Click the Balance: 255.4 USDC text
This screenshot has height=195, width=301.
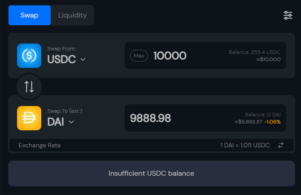(x=254, y=52)
